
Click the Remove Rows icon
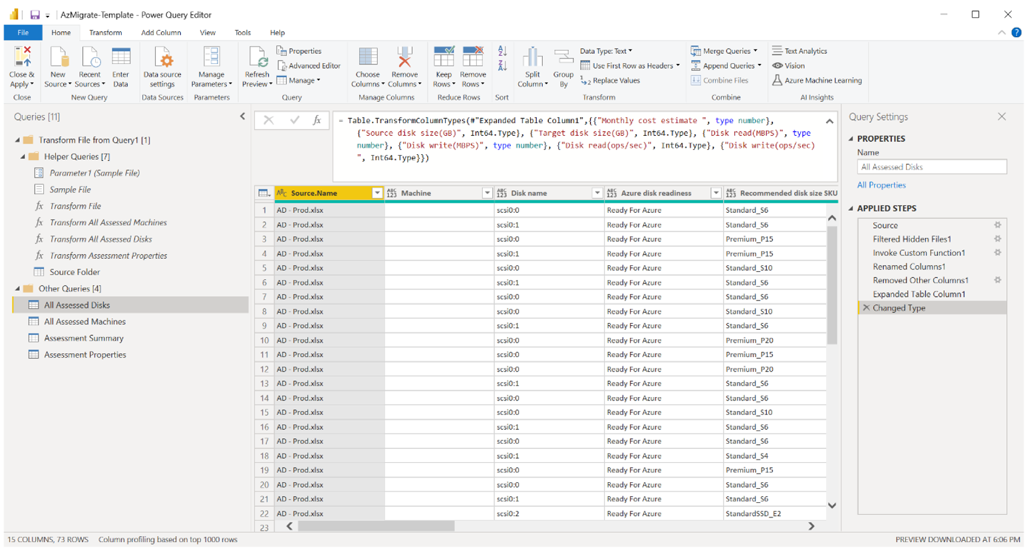pyautogui.click(x=473, y=57)
